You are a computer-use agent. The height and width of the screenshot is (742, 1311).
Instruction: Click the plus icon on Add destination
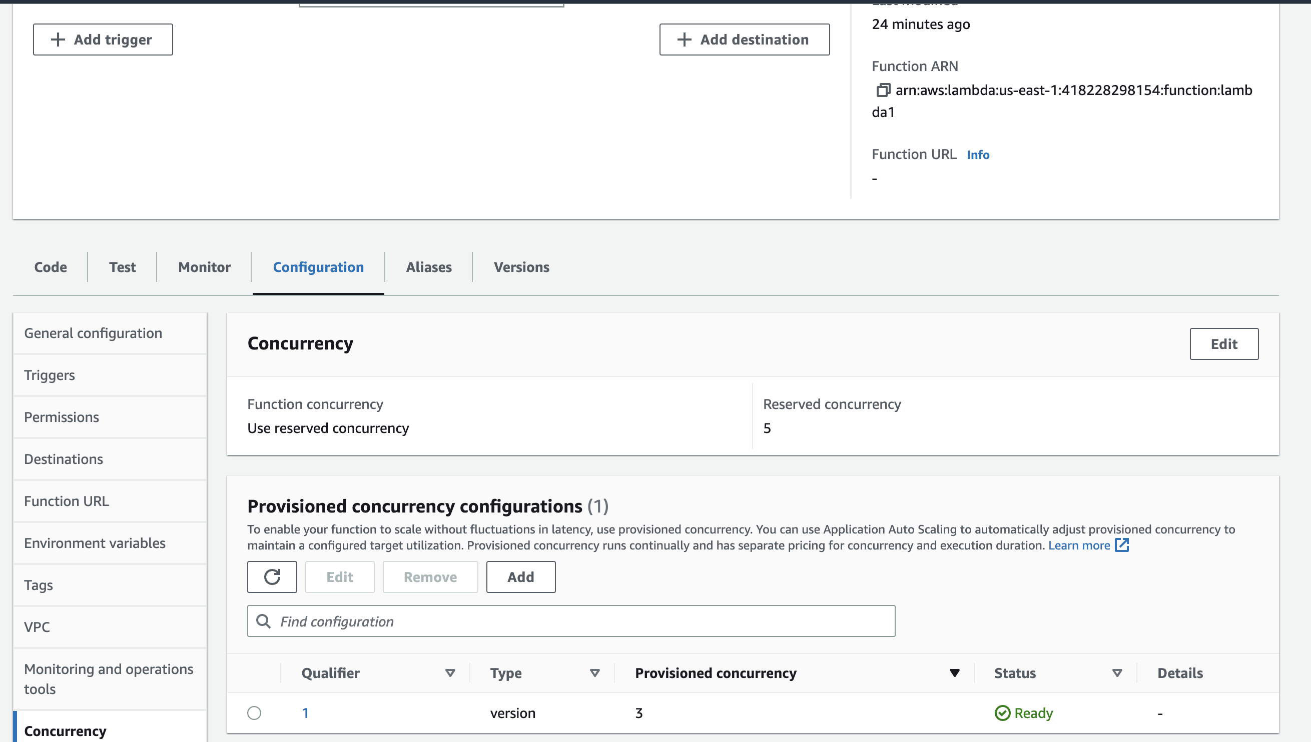pyautogui.click(x=685, y=39)
